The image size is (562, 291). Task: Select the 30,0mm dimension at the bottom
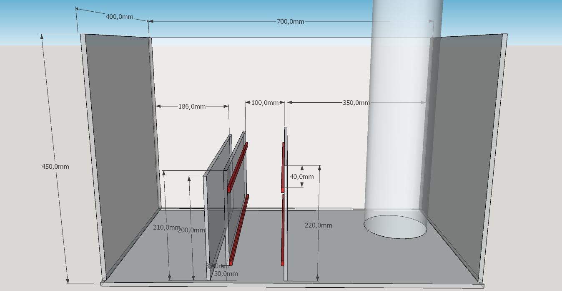[x=226, y=274]
